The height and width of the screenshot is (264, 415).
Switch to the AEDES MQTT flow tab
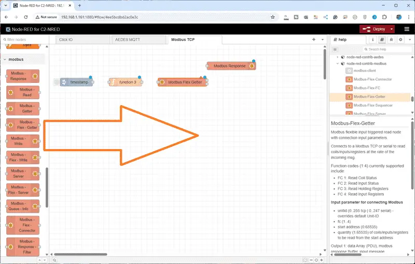(x=139, y=39)
